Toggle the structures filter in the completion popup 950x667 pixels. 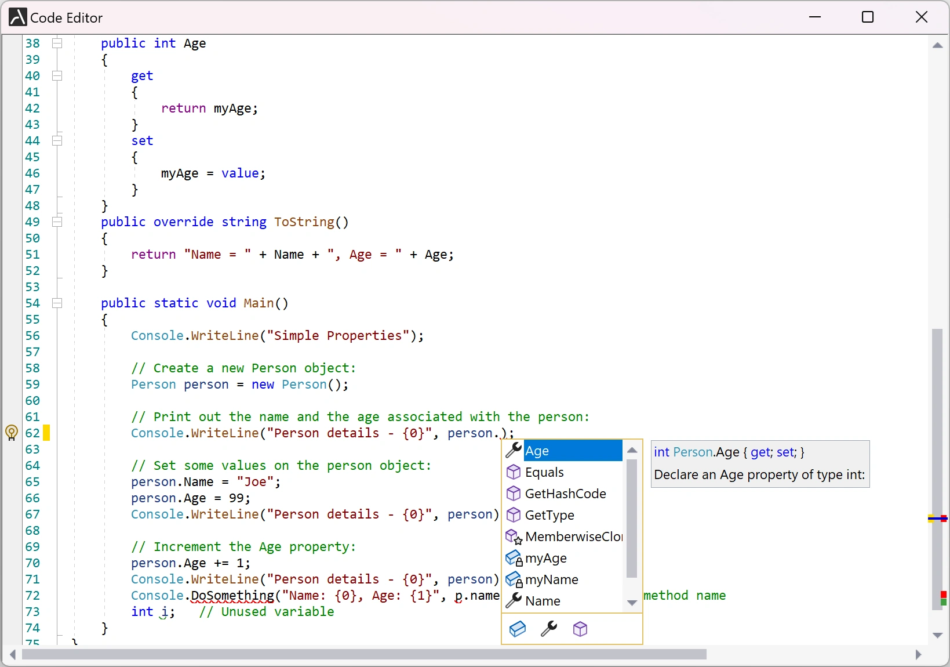[518, 629]
